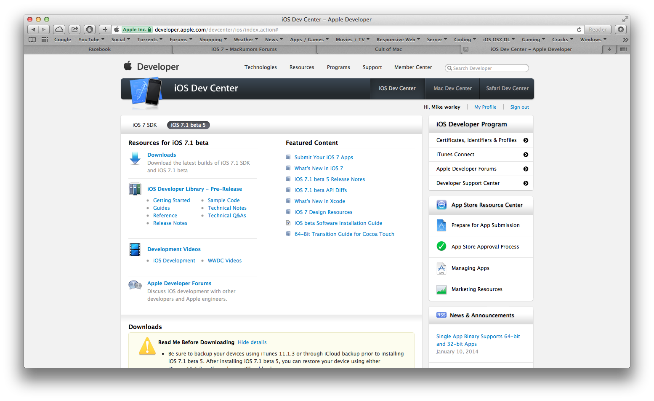The height and width of the screenshot is (401, 654).
Task: Click the Apple Developer Forums people icon
Action: (x=135, y=286)
